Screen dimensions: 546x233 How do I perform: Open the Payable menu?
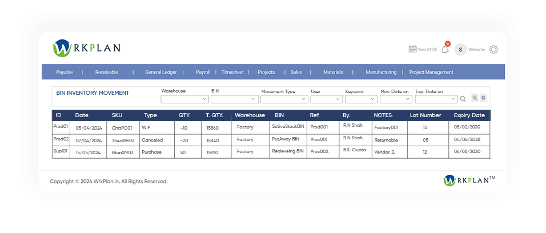point(65,72)
